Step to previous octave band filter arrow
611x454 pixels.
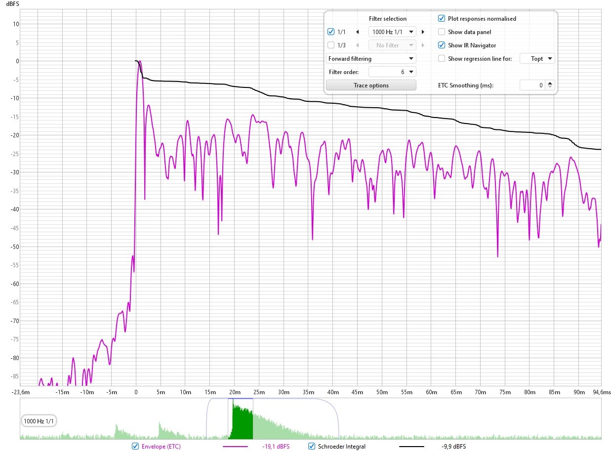[357, 32]
